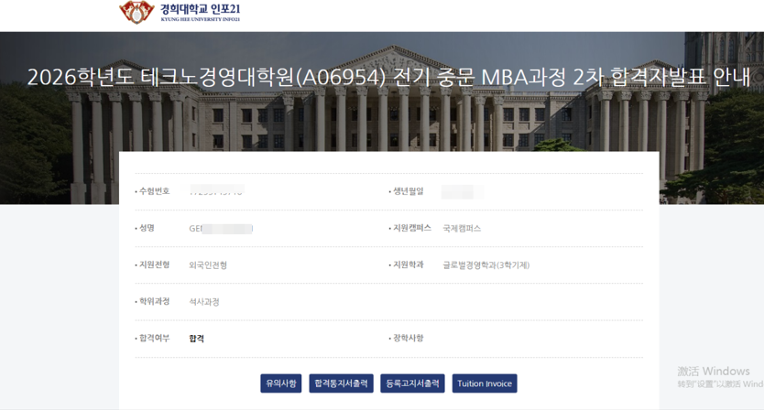This screenshot has height=410, width=764.
Task: Select the 장학사항 scholarship label
Action: tap(408, 338)
